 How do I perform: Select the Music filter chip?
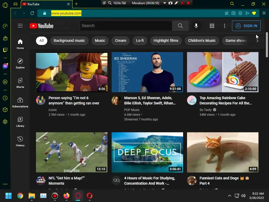[x=100, y=41]
